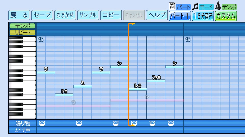This screenshot has height=137, width=245.
Task: Select the first ラ note in measure 45
Action: 46,72
